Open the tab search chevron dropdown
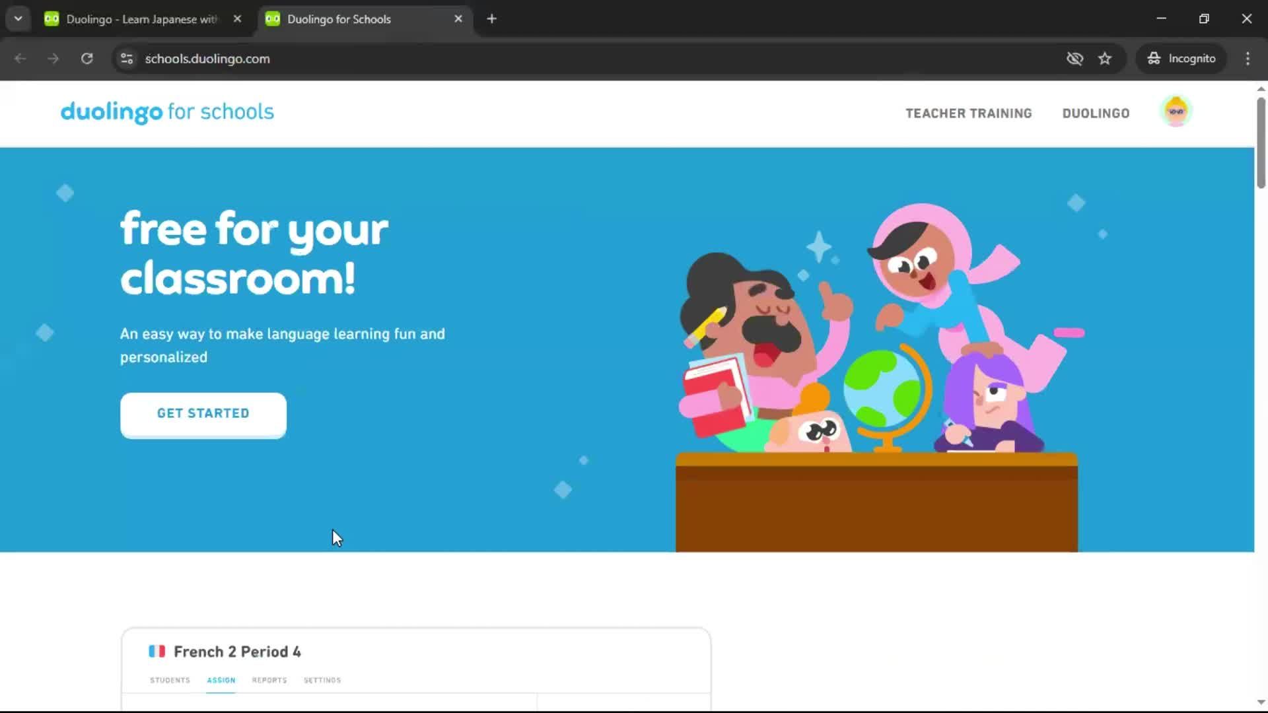Viewport: 1268px width, 713px height. [18, 18]
